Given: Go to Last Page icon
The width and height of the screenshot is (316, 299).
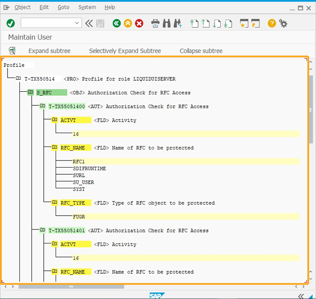Looking at the screenshot, I should point(228,23).
